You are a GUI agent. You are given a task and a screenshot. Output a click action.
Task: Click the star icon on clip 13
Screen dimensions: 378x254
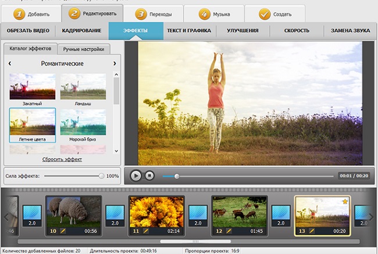click(x=344, y=201)
